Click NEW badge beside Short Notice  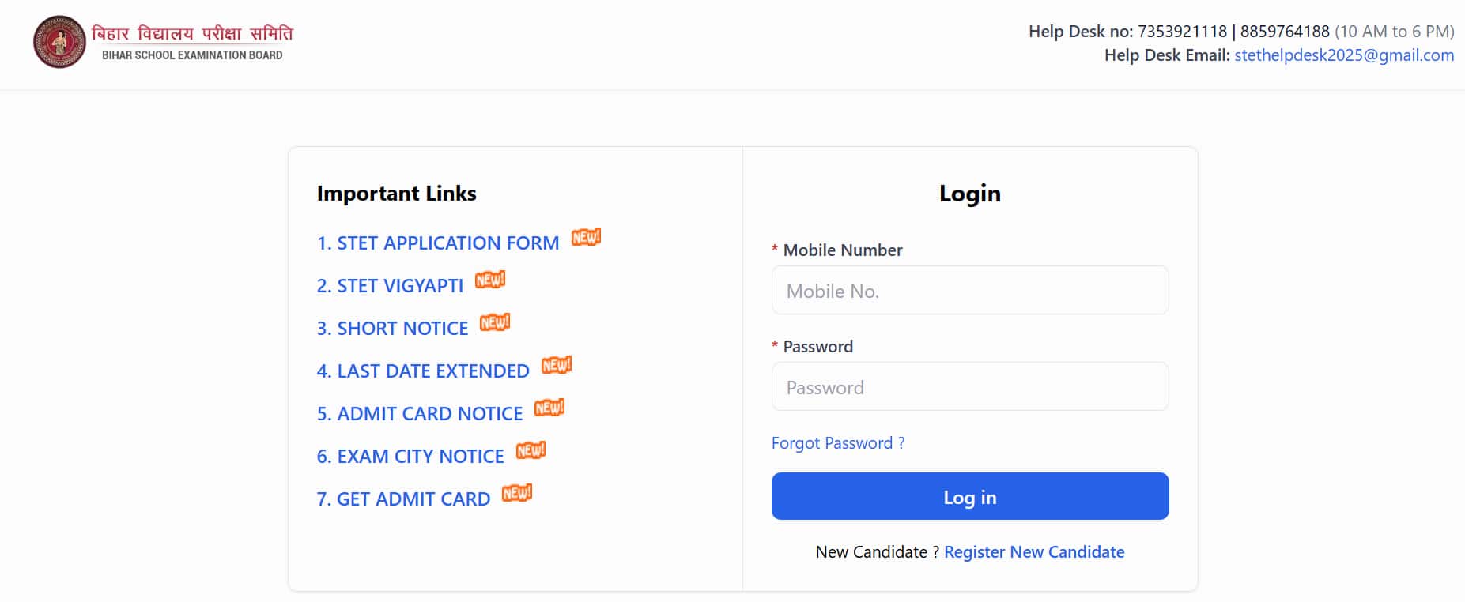click(495, 322)
